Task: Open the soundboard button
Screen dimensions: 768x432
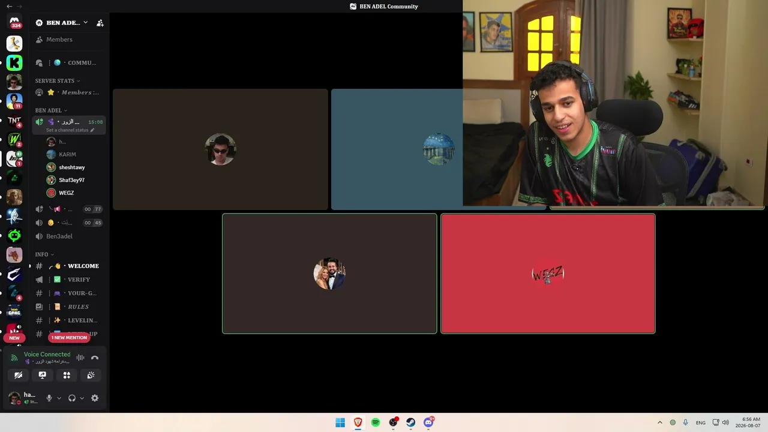Action: (x=91, y=375)
